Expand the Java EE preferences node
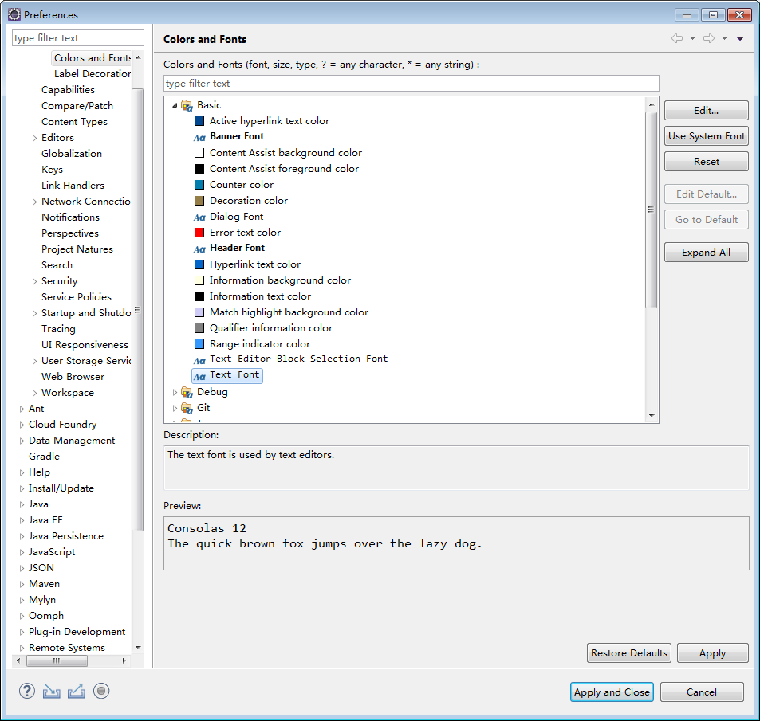Image resolution: width=760 pixels, height=721 pixels. 22,520
